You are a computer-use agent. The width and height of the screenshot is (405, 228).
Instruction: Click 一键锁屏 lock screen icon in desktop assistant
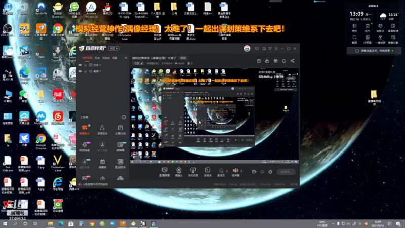(x=380, y=40)
